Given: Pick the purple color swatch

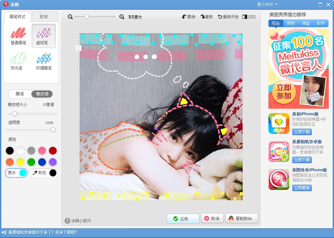Looking at the screenshot, I should pyautogui.click(x=53, y=162).
